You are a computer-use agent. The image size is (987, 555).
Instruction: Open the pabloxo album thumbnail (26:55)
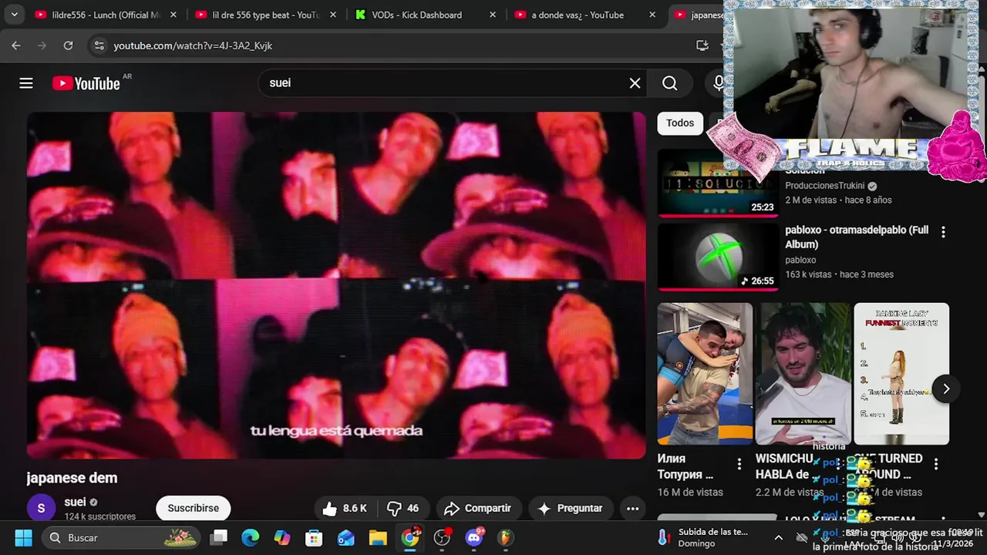click(x=717, y=257)
